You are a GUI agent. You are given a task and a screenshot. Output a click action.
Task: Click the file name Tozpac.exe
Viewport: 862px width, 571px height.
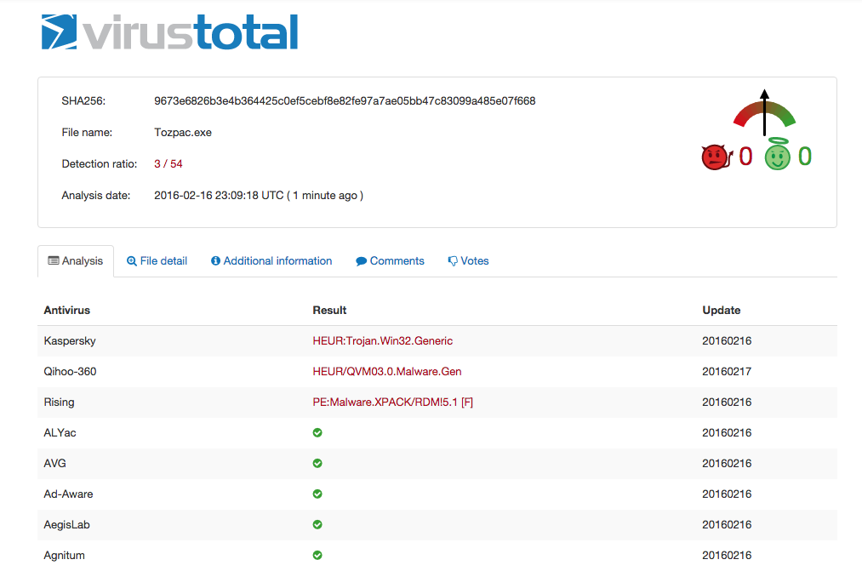(183, 133)
